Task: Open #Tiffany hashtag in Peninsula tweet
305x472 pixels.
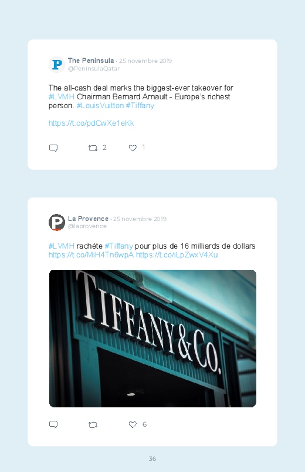Action: 140,106
